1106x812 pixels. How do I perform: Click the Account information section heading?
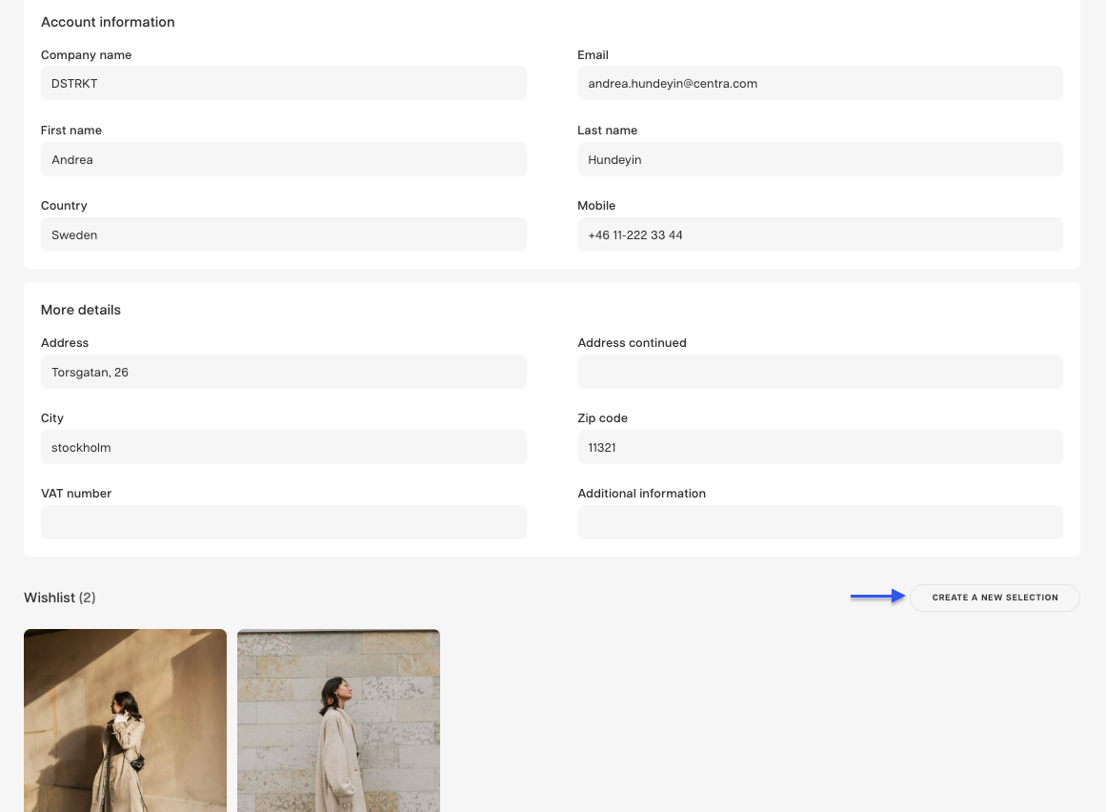[108, 22]
